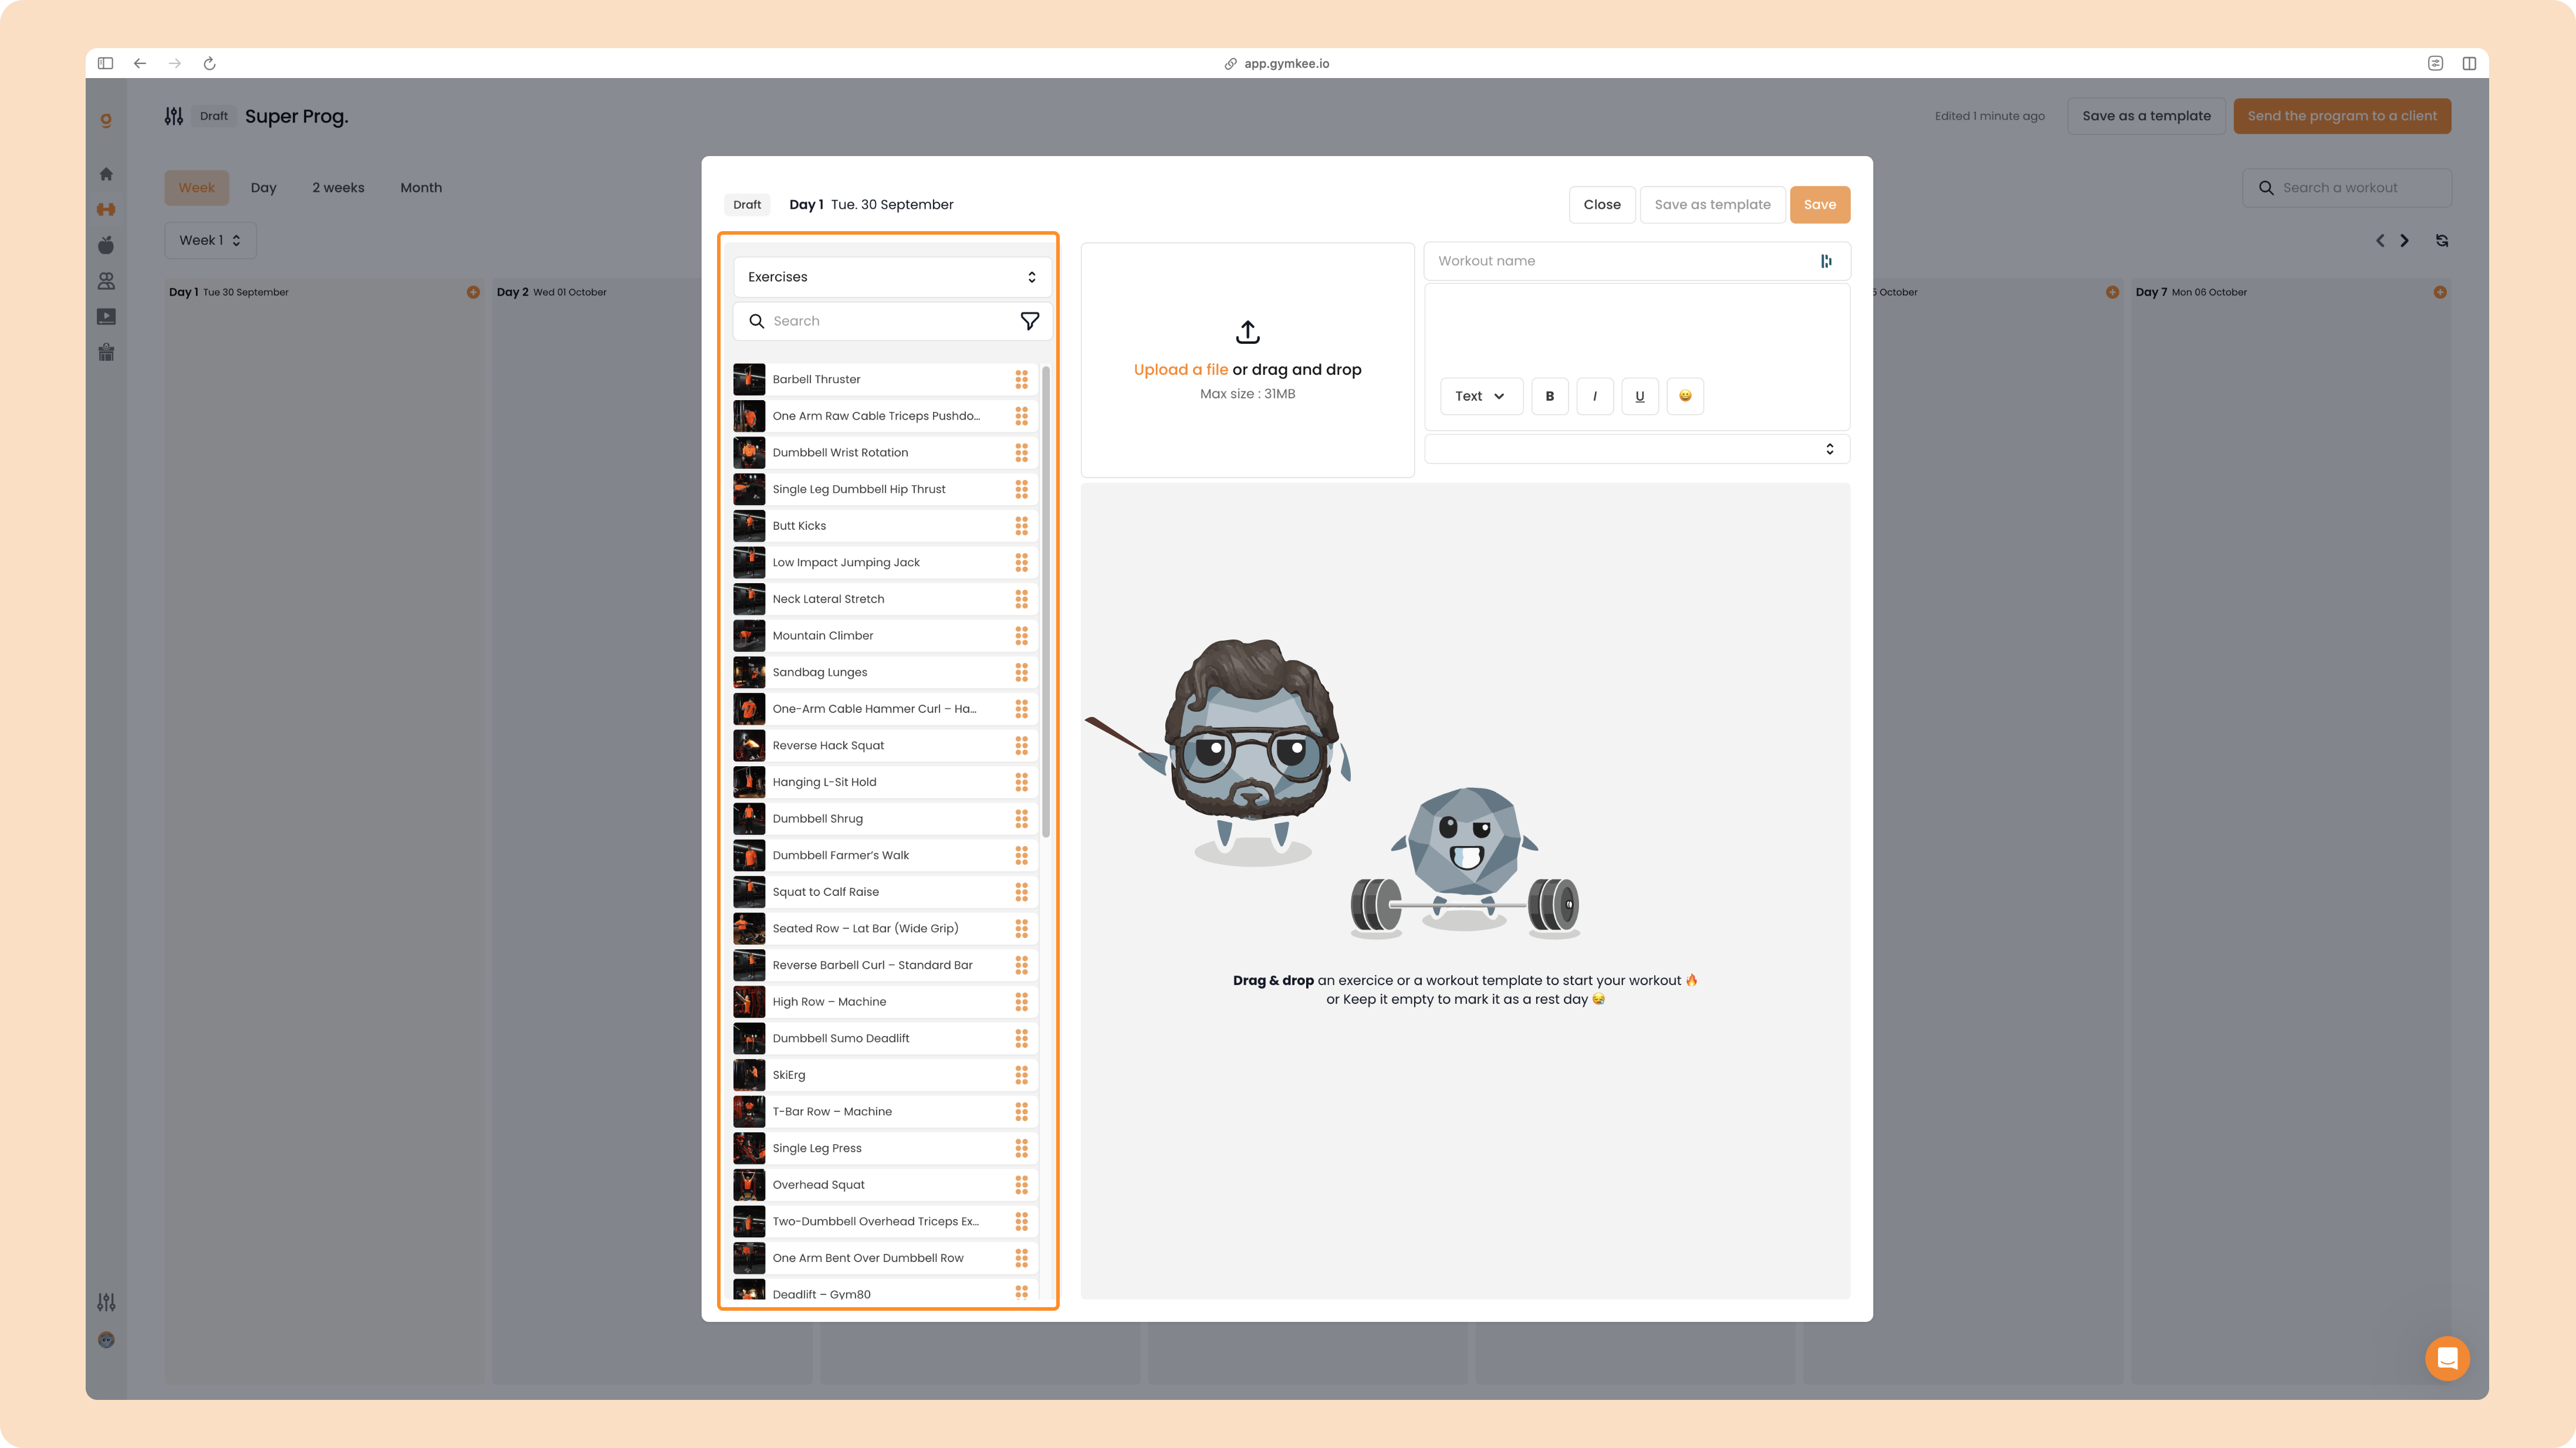This screenshot has height=1448, width=2576.
Task: Open the Exercises type dropdown
Action: coord(892,277)
